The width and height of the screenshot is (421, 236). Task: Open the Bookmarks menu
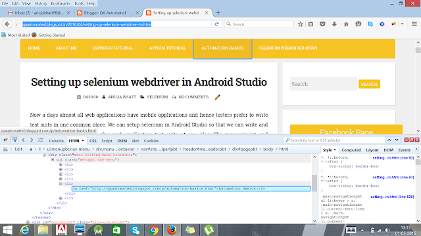click(x=61, y=3)
